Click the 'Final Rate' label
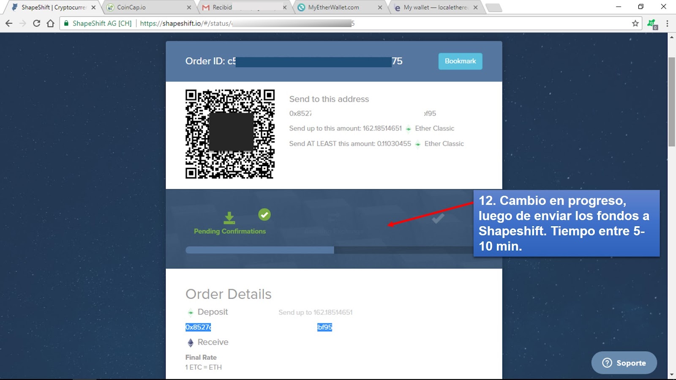 pos(201,358)
